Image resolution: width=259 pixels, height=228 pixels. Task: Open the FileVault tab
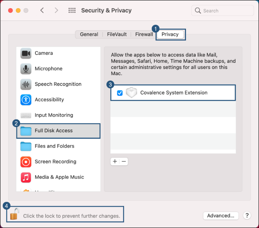(117, 34)
